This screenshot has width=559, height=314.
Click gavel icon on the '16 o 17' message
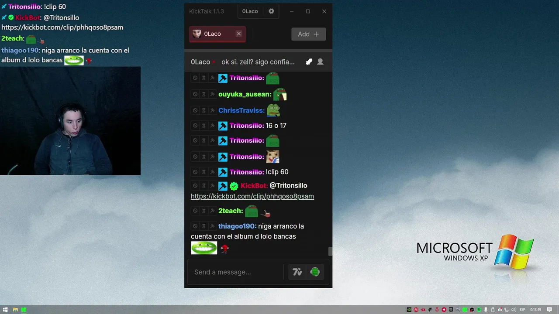[212, 126]
